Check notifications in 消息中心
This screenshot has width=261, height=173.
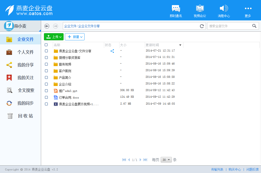224,10
